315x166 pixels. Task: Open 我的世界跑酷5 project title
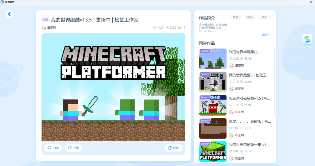click(x=249, y=75)
